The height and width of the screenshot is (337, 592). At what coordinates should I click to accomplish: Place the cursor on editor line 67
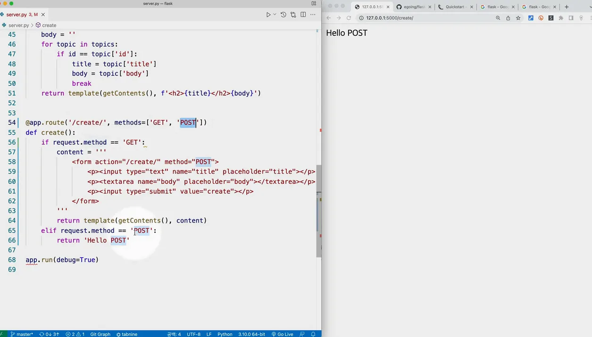(170, 250)
